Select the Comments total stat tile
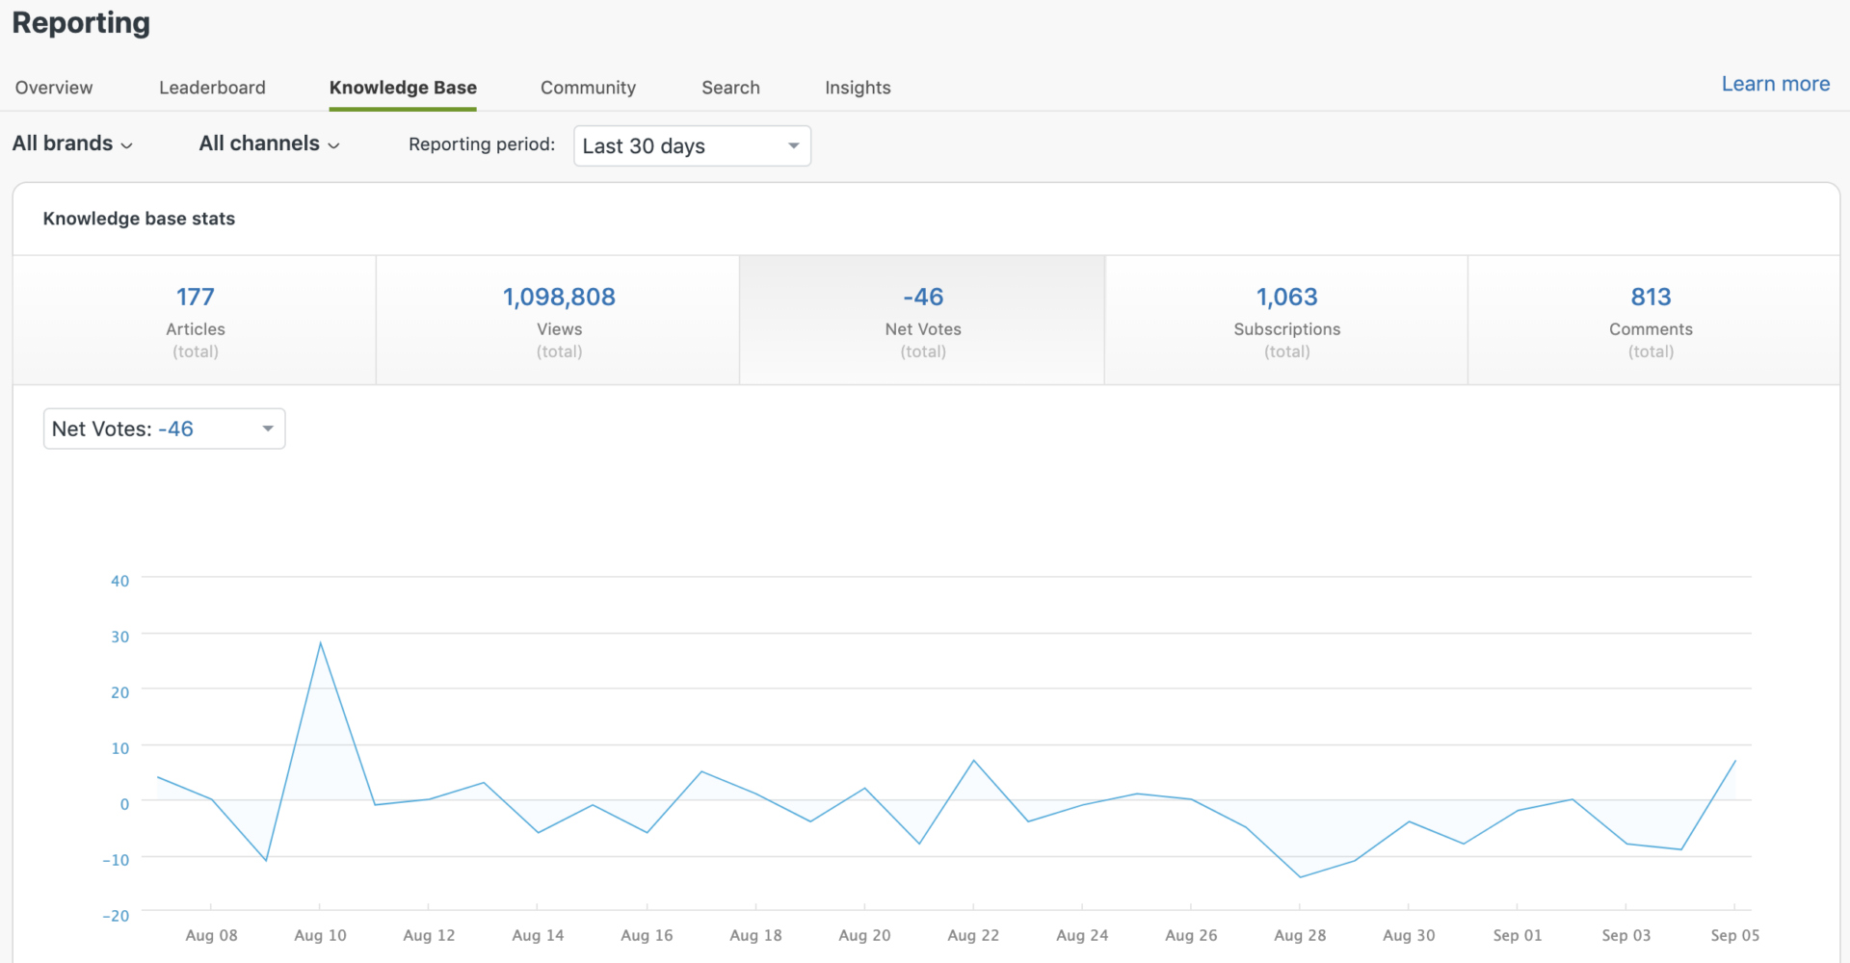The height and width of the screenshot is (963, 1850). click(1651, 321)
